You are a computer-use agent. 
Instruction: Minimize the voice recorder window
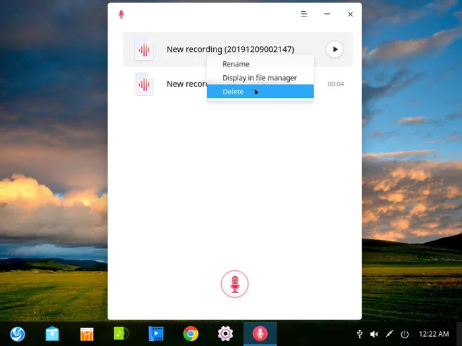(327, 14)
